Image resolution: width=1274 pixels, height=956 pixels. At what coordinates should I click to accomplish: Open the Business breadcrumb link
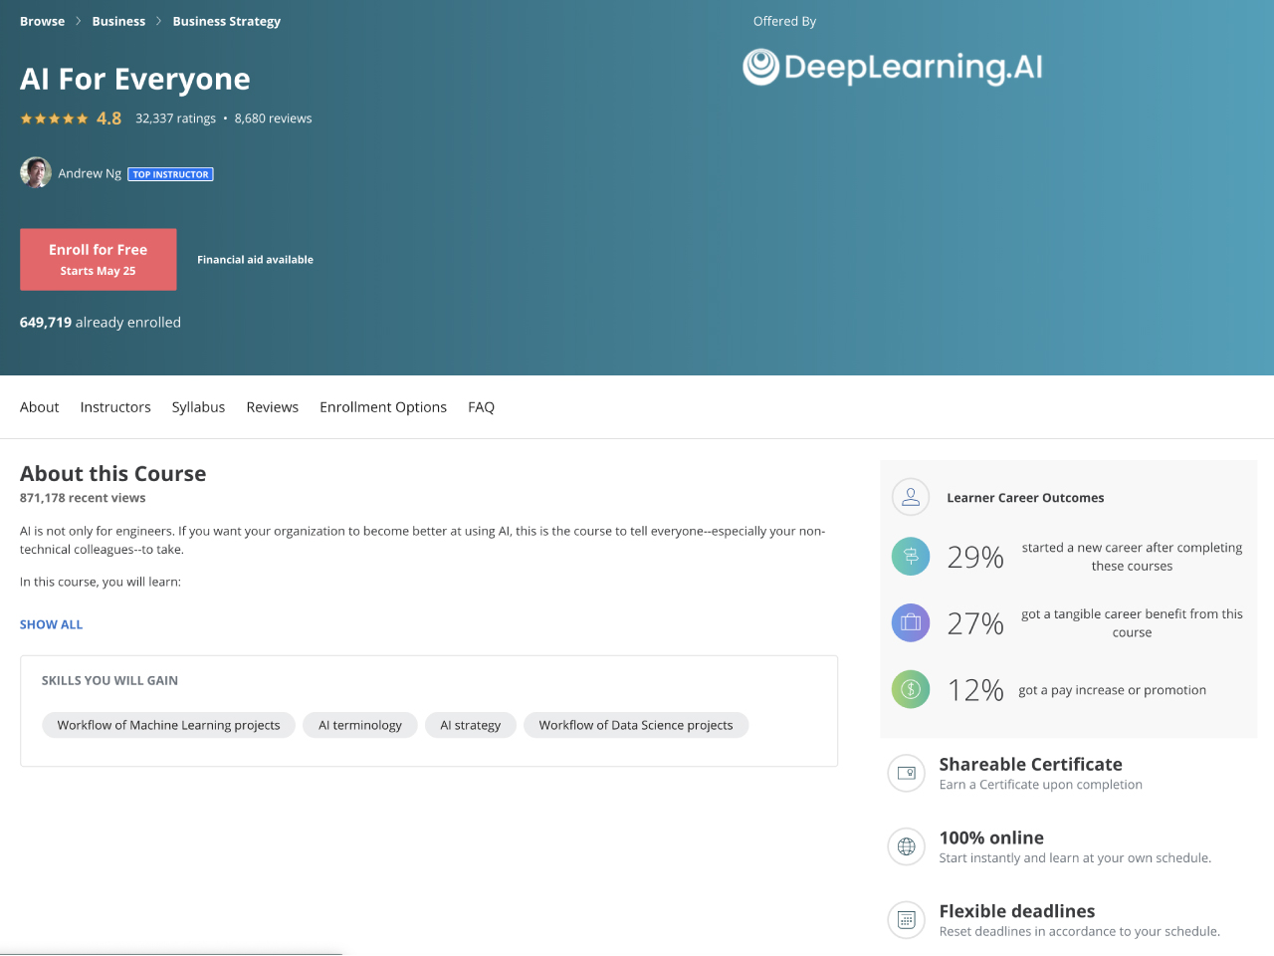118,21
